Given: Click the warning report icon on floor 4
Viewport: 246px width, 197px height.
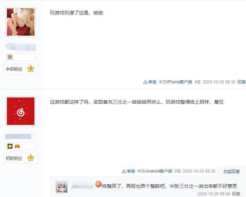Looking at the screenshot, I should 145,82.
